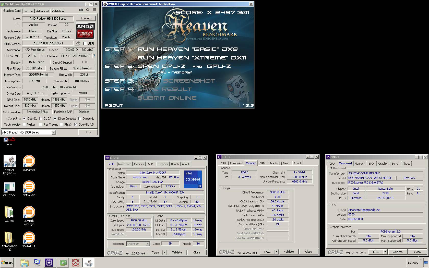Click the GPU-Z Close button
The image size is (429, 268).
[88, 132]
